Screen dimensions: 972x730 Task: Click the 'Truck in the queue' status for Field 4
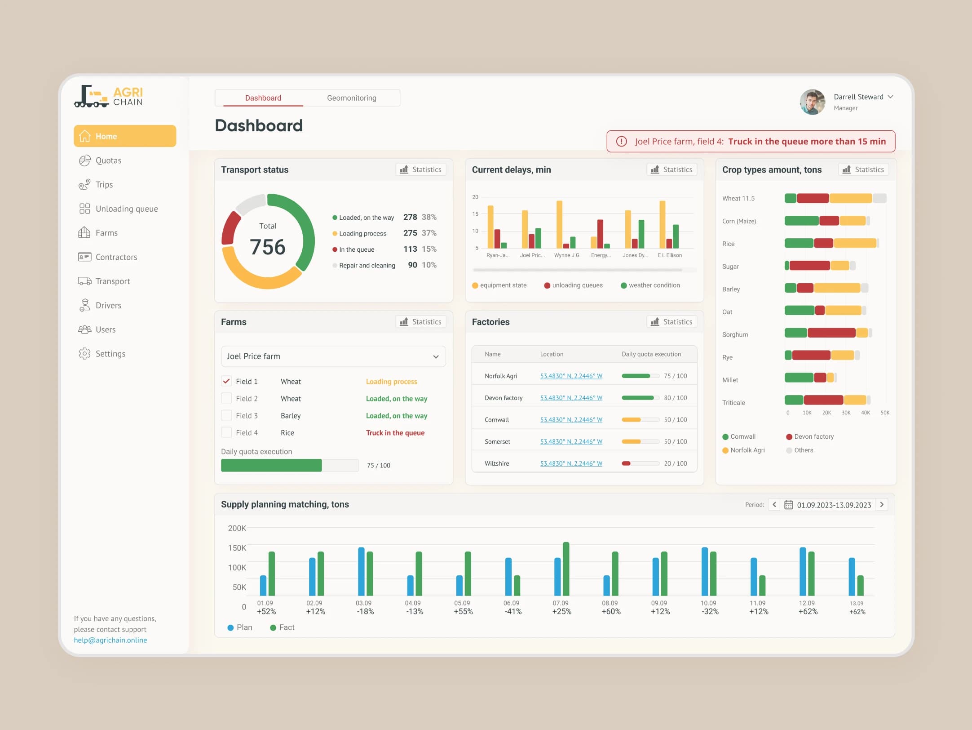(395, 433)
